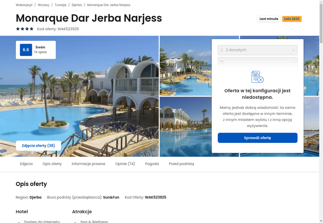The image size is (323, 223).
Task: Click the main hotel pool photo
Action: (x=79, y=96)
